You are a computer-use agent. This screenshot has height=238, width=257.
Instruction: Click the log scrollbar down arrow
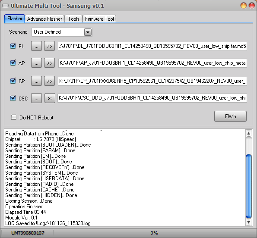tap(249, 222)
